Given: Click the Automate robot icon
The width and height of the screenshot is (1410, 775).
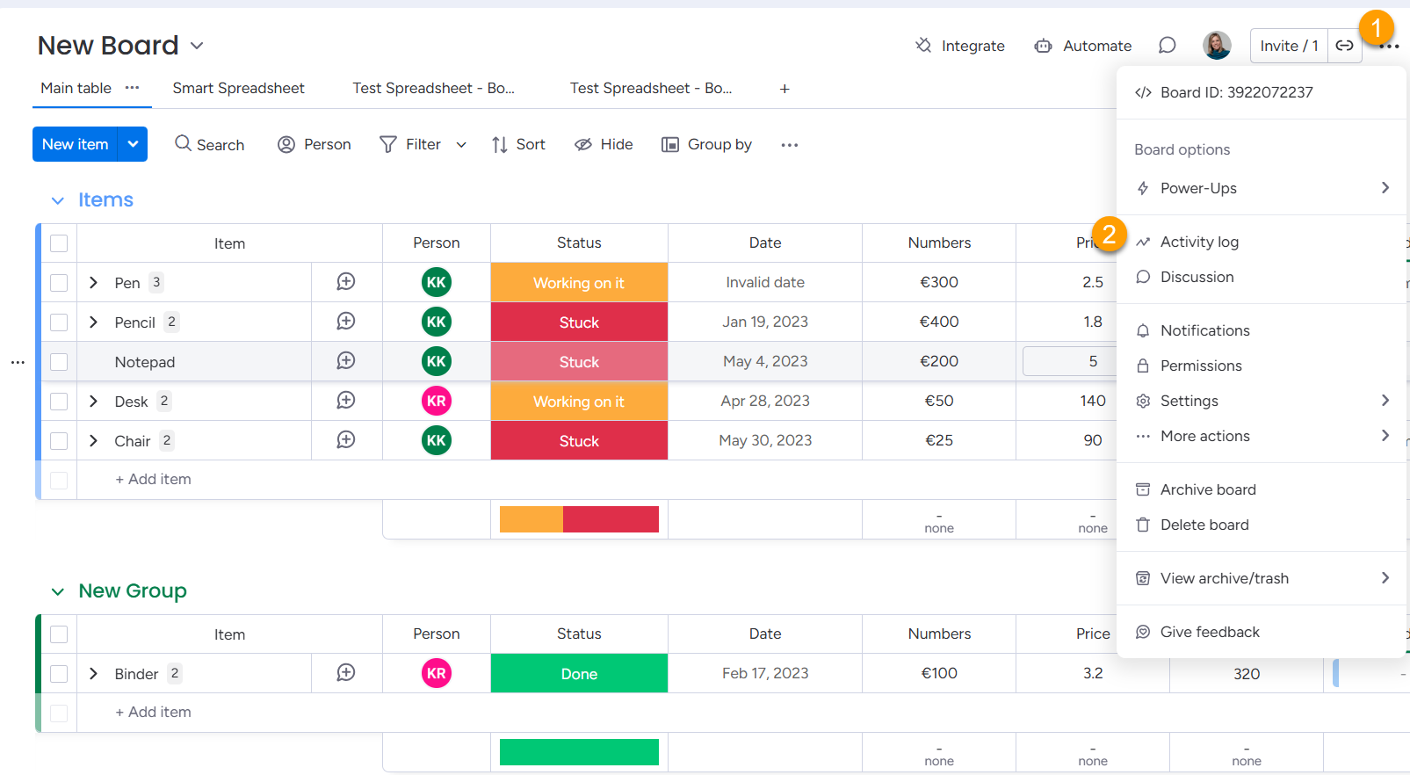Looking at the screenshot, I should [x=1043, y=46].
